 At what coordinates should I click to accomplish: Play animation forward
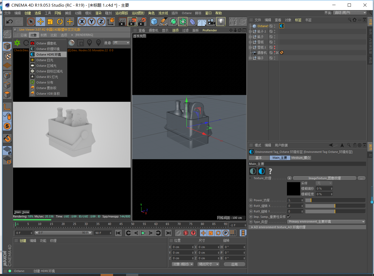coord(143,233)
